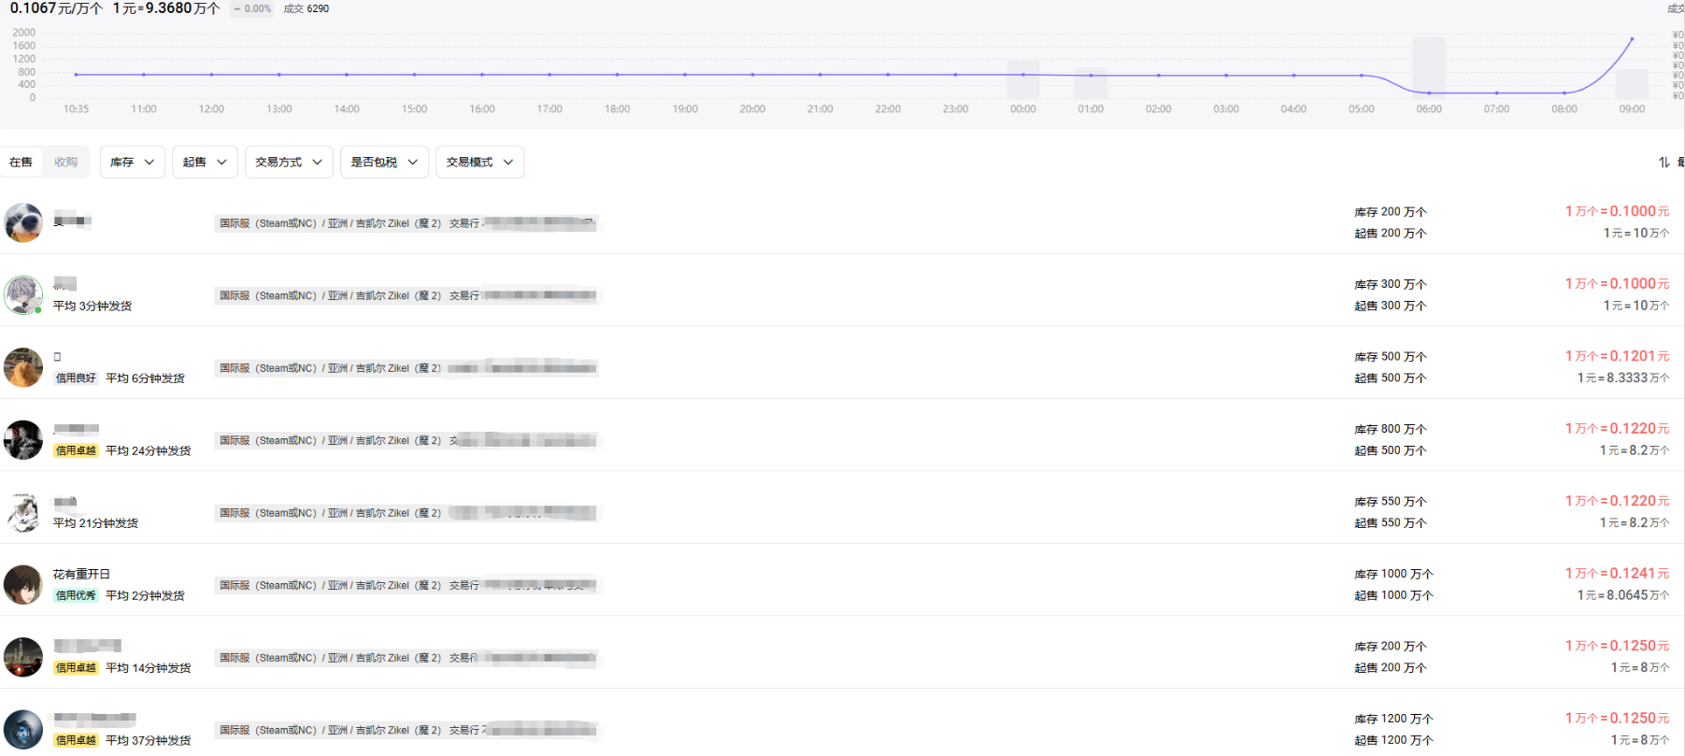This screenshot has width=1685, height=756.
Task: Open the first seller's dog avatar
Action: 23,222
